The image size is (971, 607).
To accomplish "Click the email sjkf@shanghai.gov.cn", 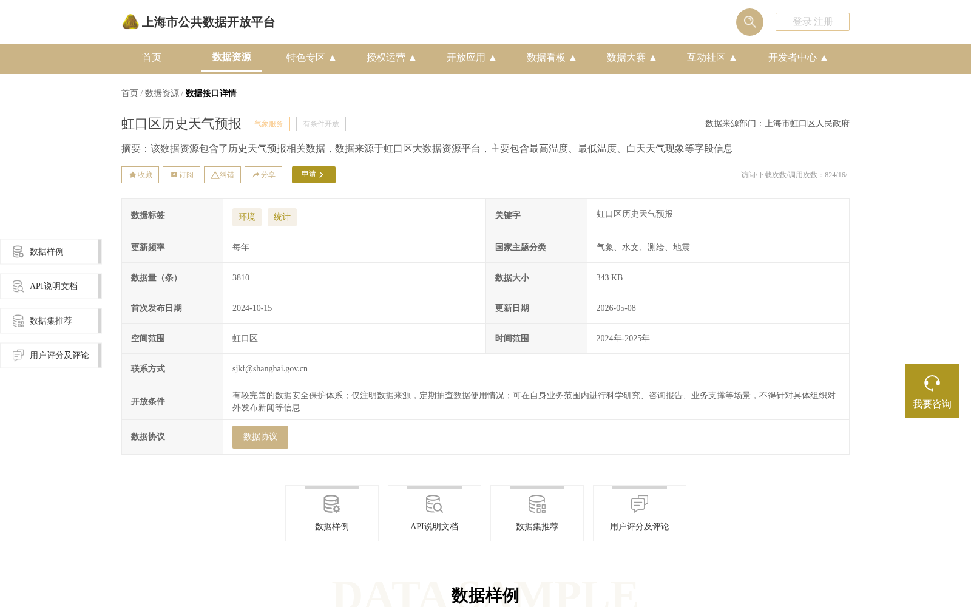I will pos(270,368).
